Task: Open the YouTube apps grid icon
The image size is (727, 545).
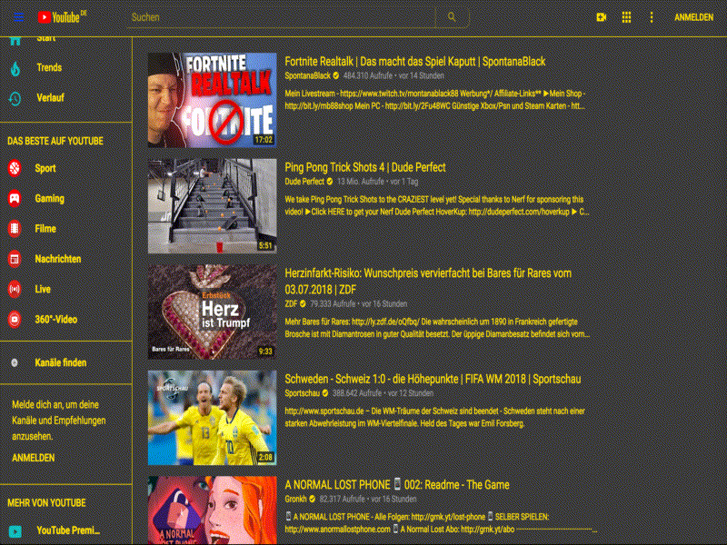Action: 626,17
